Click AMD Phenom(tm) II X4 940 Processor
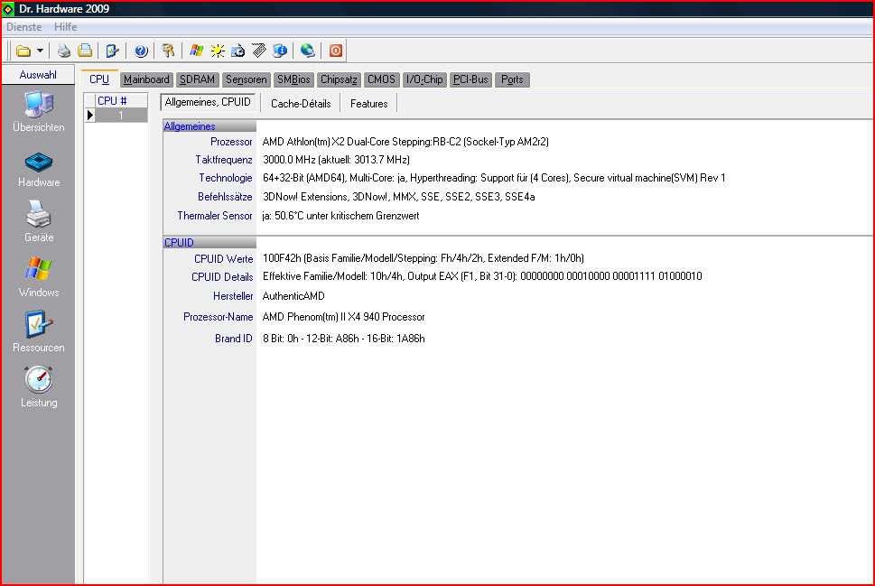Image resolution: width=875 pixels, height=586 pixels. pos(344,317)
